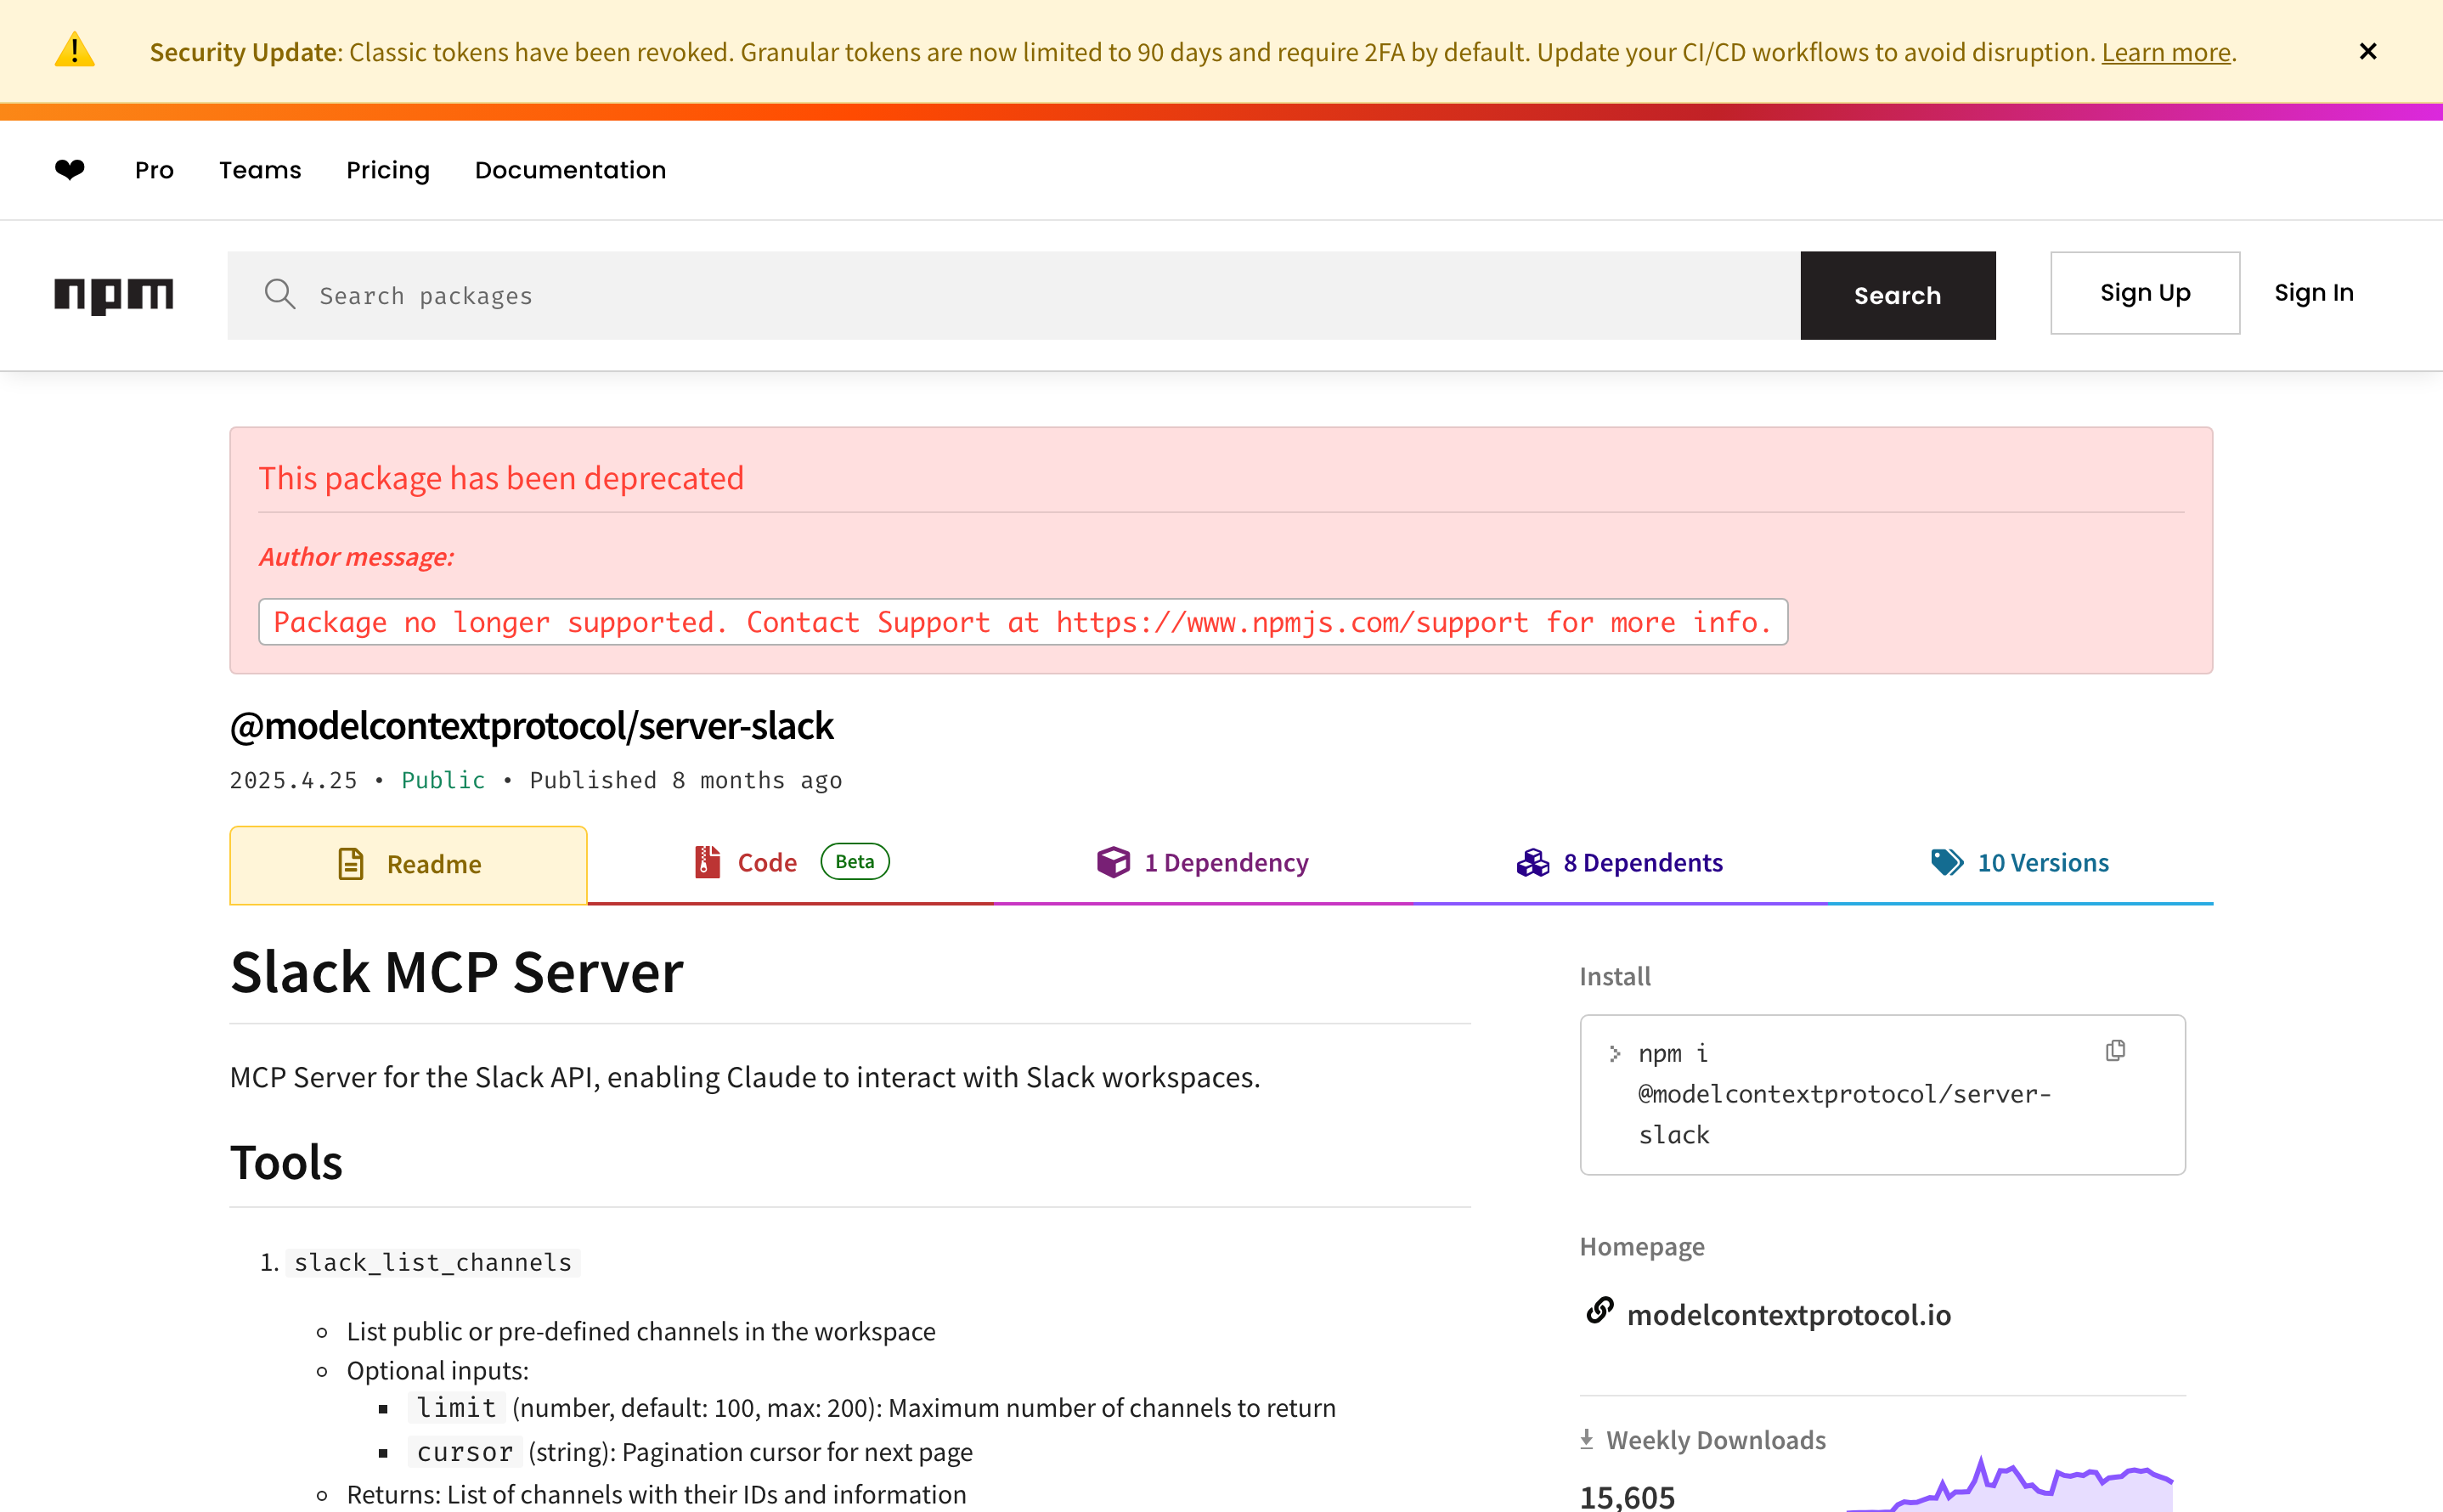
Task: Click the magnifying glass search icon
Action: point(279,294)
